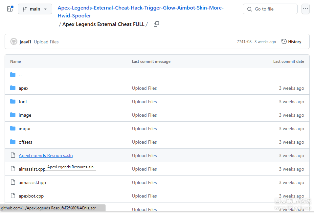Click folder icon of parent directory row
This screenshot has width=314, height=213.
click(13, 75)
